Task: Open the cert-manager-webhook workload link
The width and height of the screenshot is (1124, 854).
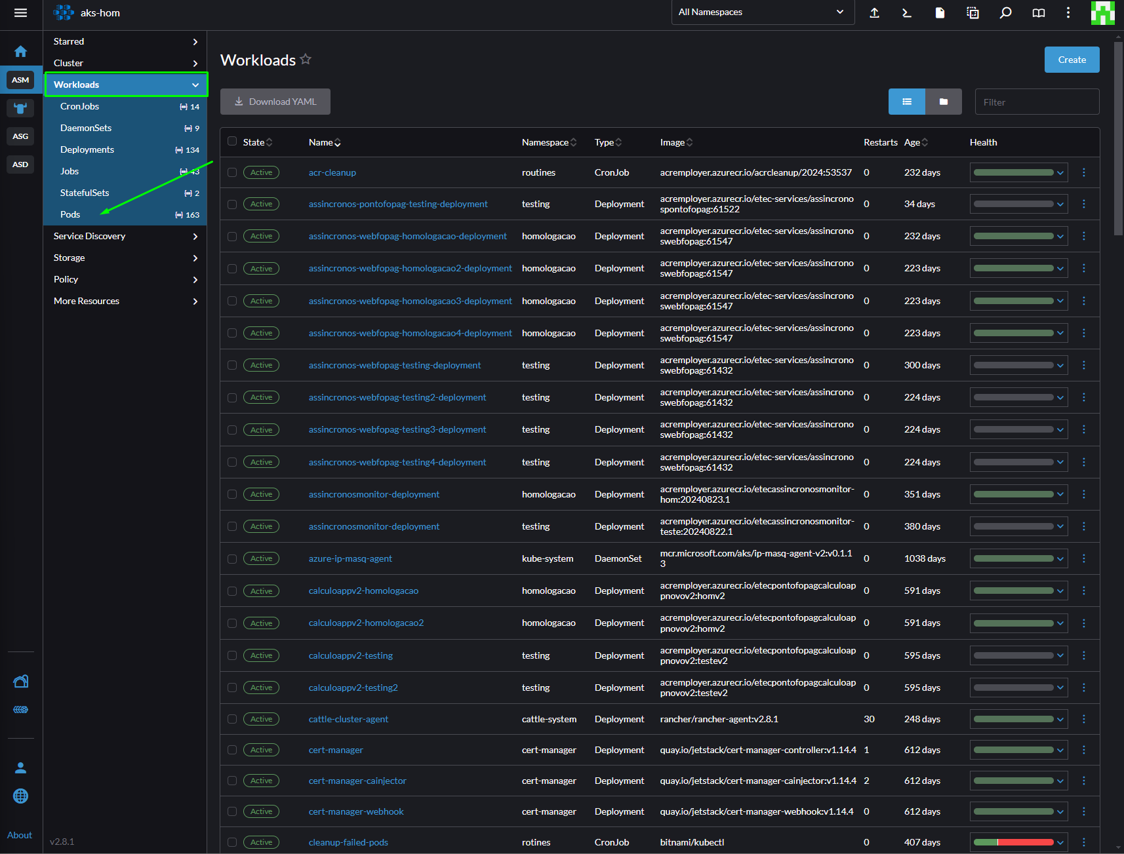Action: pos(356,811)
